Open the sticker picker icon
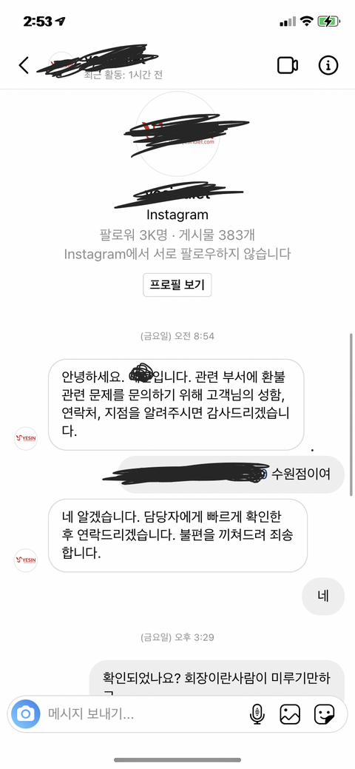This screenshot has height=769, width=355. click(324, 714)
